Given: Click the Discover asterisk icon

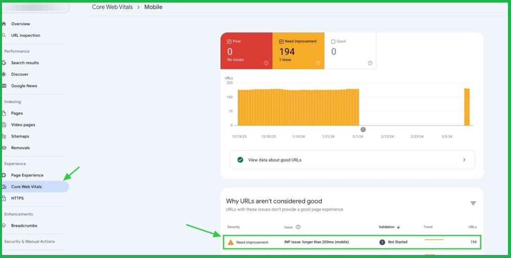Looking at the screenshot, I should click(4, 74).
